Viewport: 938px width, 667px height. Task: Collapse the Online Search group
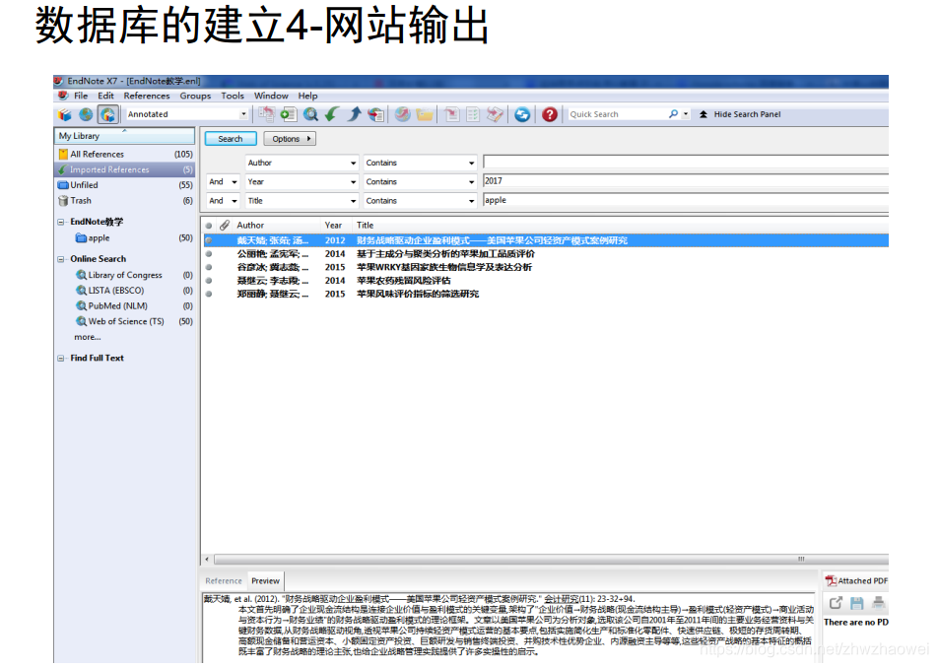click(x=61, y=259)
